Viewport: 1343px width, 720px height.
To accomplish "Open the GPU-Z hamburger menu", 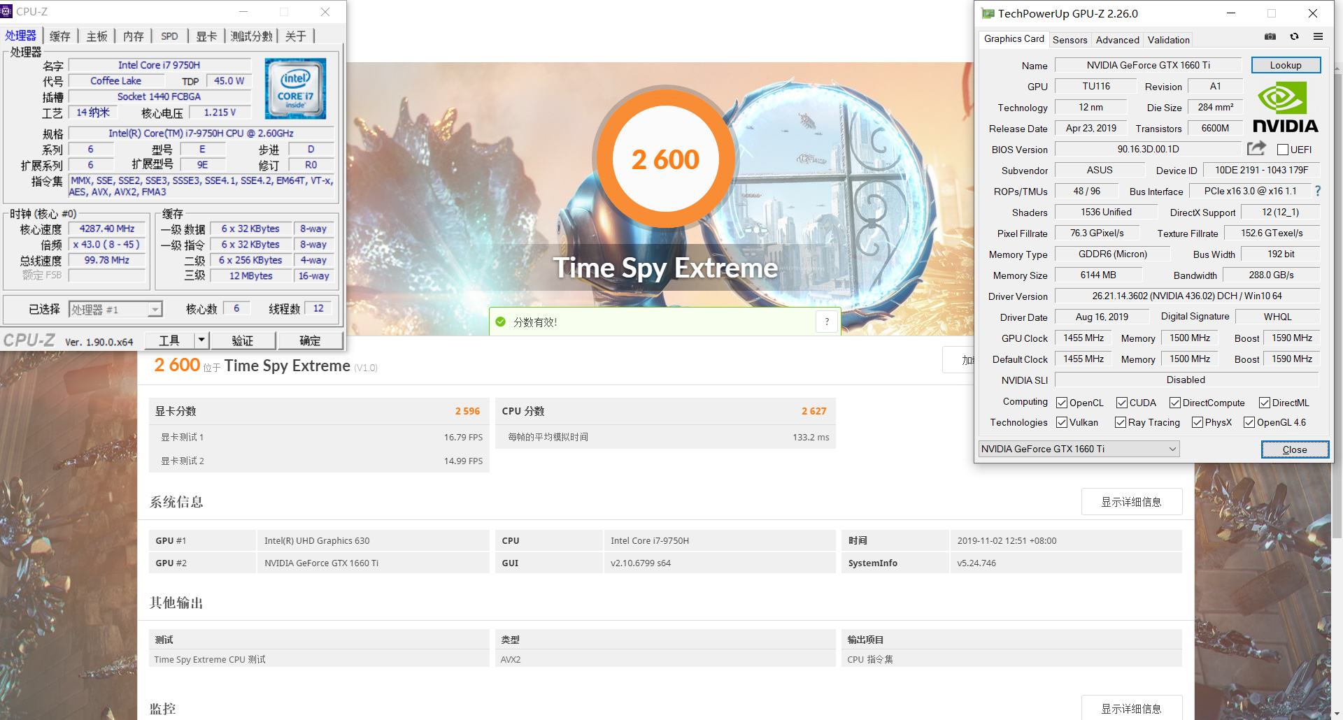I will pos(1318,37).
